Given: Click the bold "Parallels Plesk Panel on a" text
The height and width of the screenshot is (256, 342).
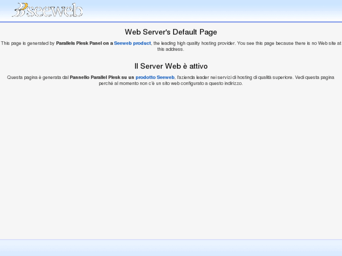Looking at the screenshot, I should [84, 43].
